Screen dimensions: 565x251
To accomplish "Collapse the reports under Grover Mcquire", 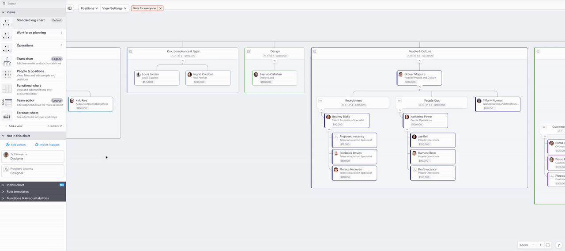I will 419,87.
